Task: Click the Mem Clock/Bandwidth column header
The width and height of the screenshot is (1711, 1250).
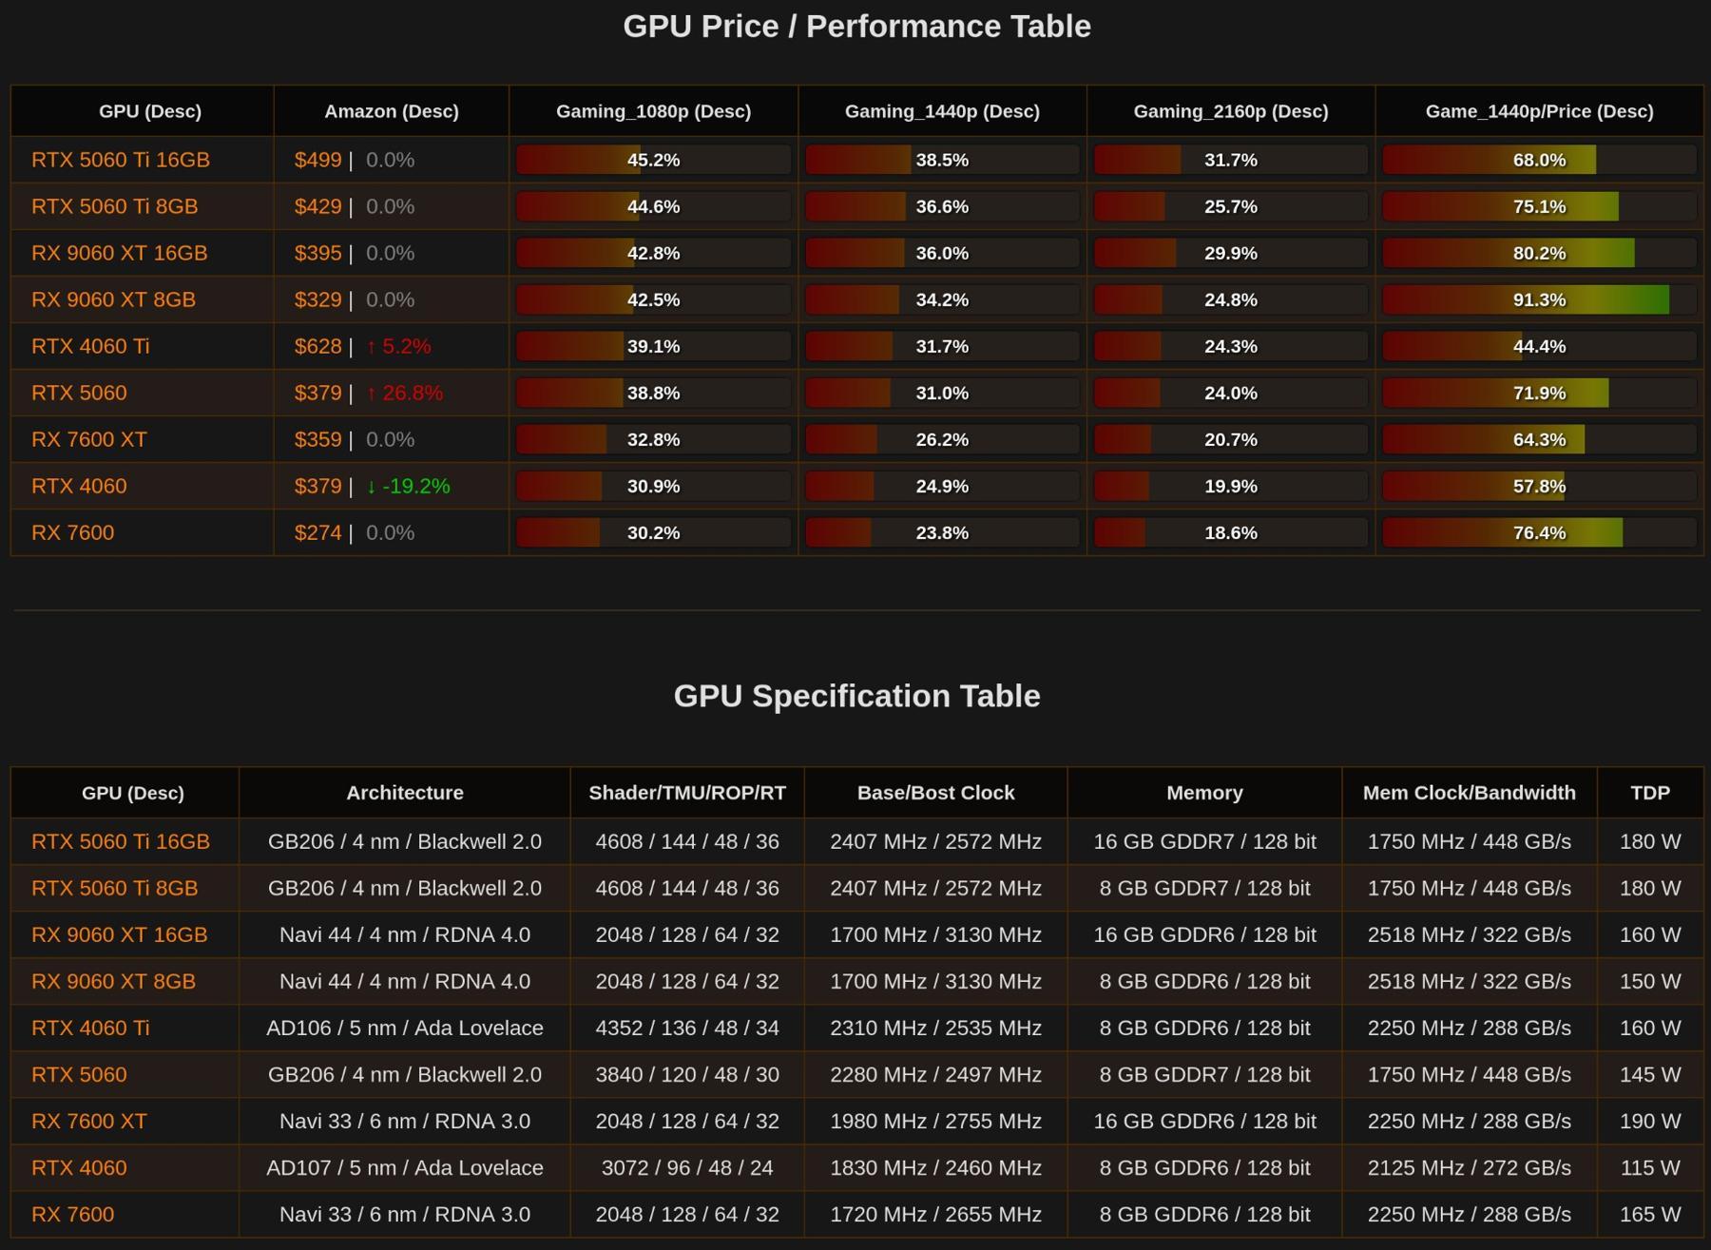Action: (1470, 793)
